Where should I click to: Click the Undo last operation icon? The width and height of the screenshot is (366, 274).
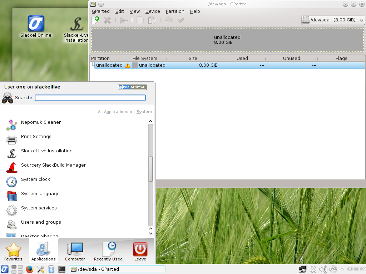[169, 20]
